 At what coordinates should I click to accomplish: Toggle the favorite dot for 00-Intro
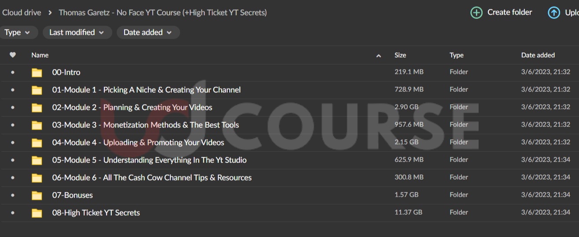tap(13, 72)
